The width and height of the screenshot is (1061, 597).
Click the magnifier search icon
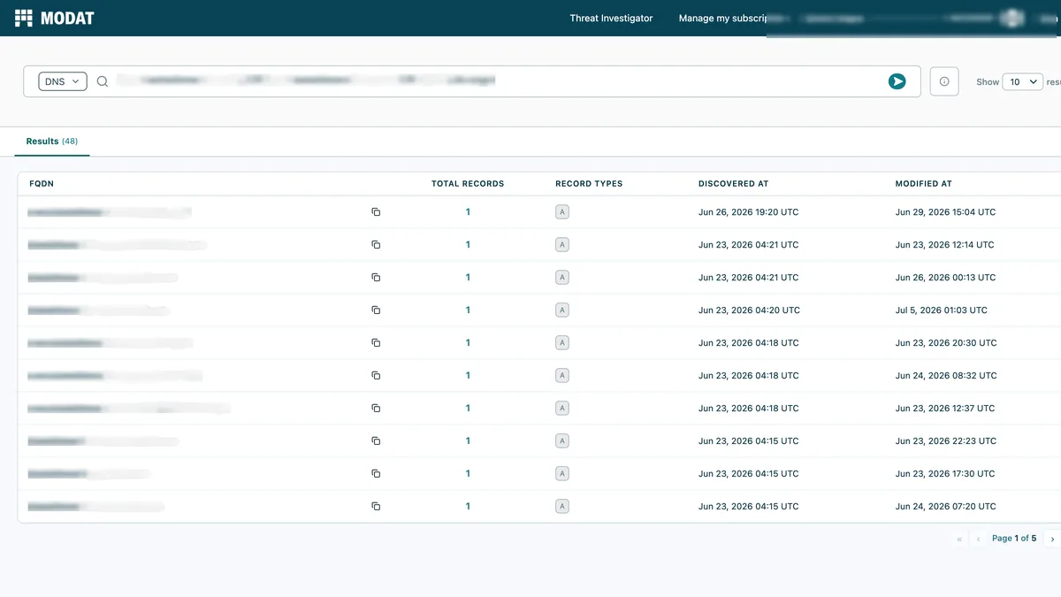(x=103, y=81)
